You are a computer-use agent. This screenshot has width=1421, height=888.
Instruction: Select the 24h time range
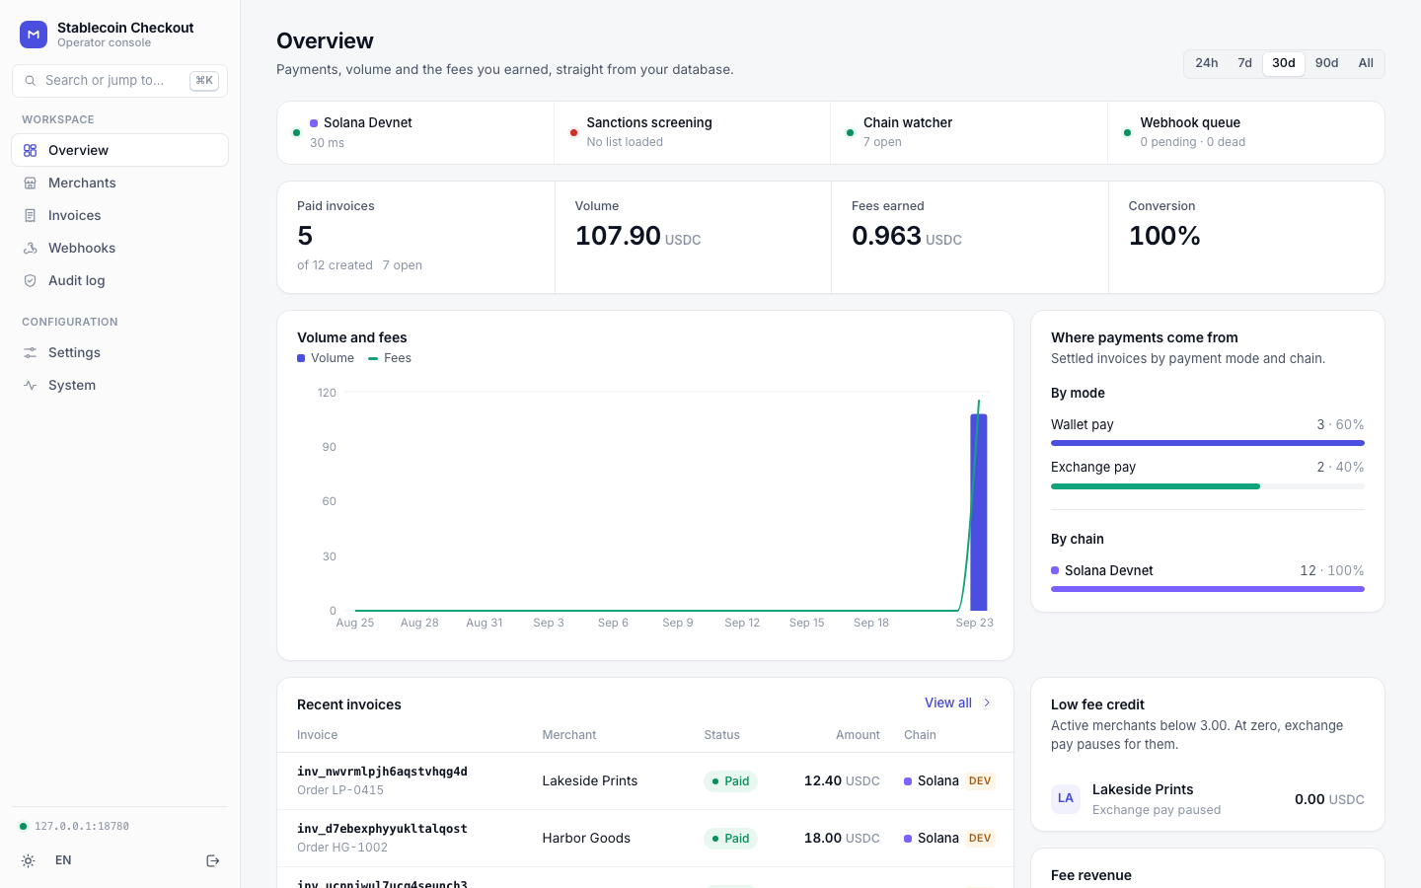pyautogui.click(x=1207, y=63)
